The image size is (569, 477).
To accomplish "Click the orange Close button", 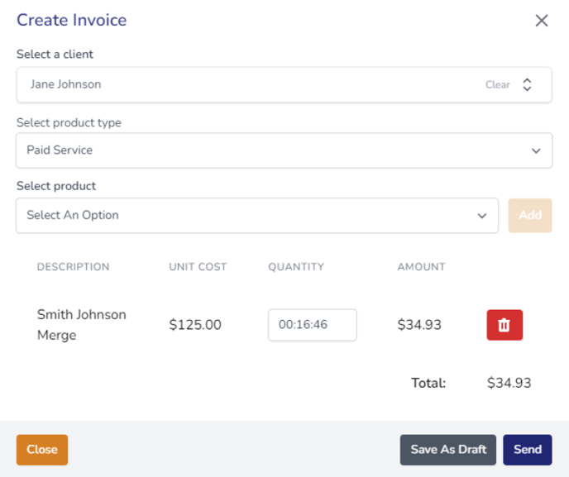I will 42,450.
